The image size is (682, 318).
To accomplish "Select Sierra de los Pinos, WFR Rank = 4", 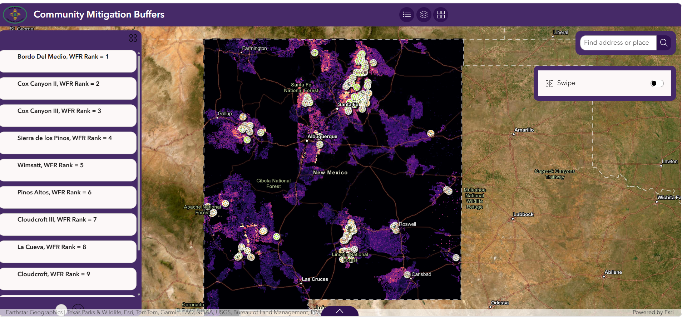I will pyautogui.click(x=68, y=143).
